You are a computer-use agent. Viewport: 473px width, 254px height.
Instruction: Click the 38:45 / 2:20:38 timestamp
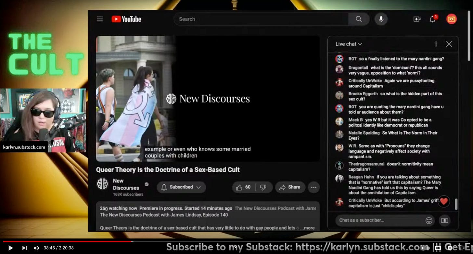pos(59,248)
